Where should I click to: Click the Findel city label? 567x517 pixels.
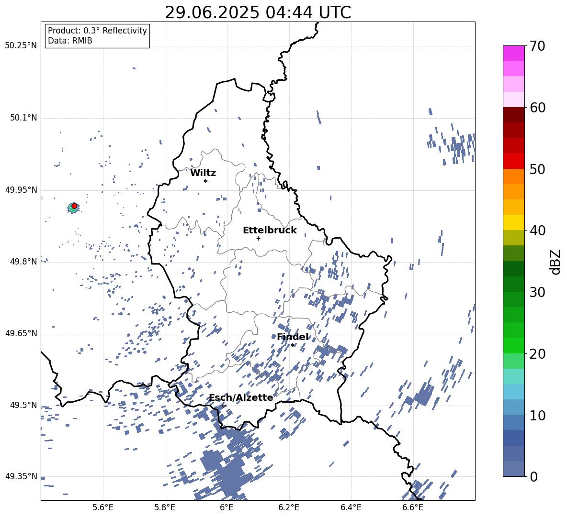point(293,337)
